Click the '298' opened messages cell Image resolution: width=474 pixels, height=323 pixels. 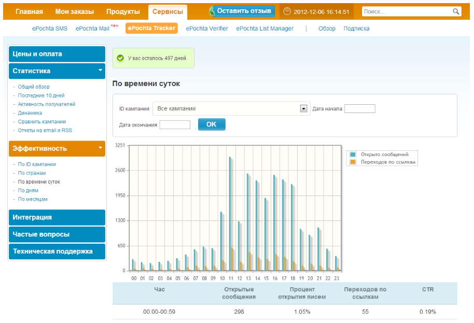pyautogui.click(x=239, y=312)
